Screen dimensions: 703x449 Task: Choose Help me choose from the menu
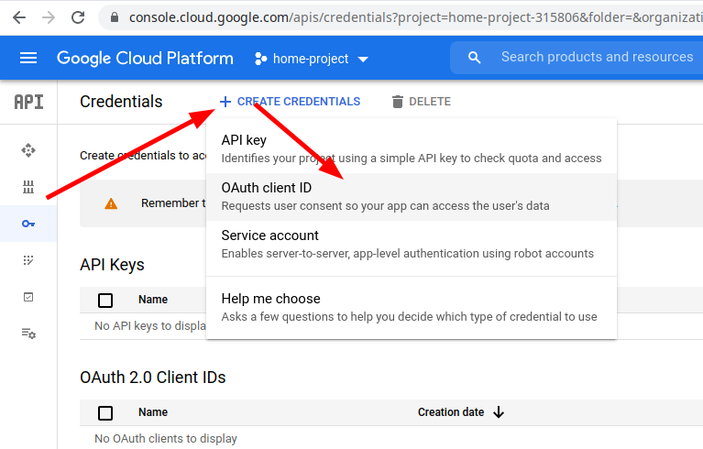click(412, 307)
